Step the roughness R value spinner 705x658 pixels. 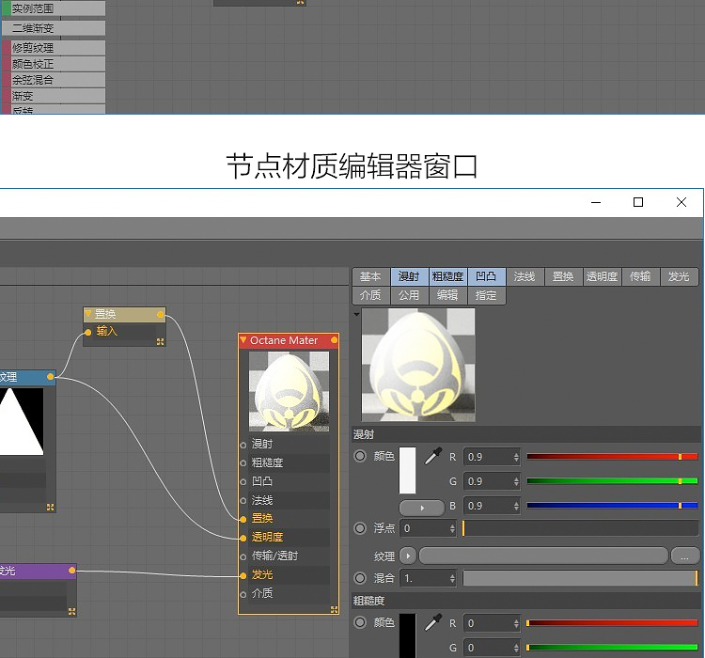(x=516, y=623)
